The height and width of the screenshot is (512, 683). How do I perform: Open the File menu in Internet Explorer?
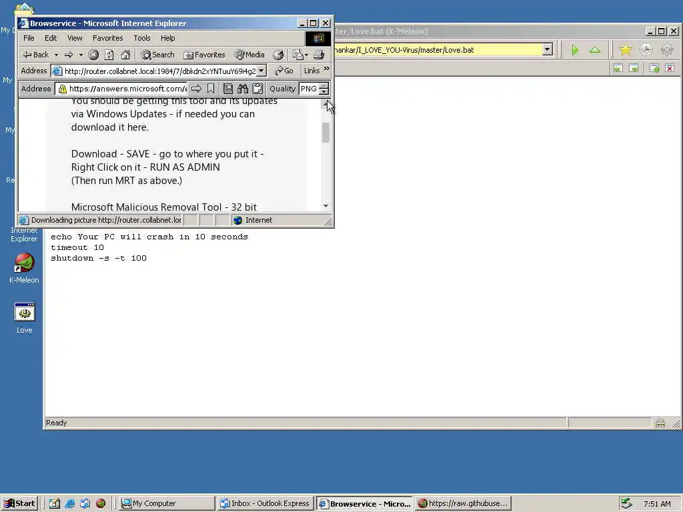[29, 38]
